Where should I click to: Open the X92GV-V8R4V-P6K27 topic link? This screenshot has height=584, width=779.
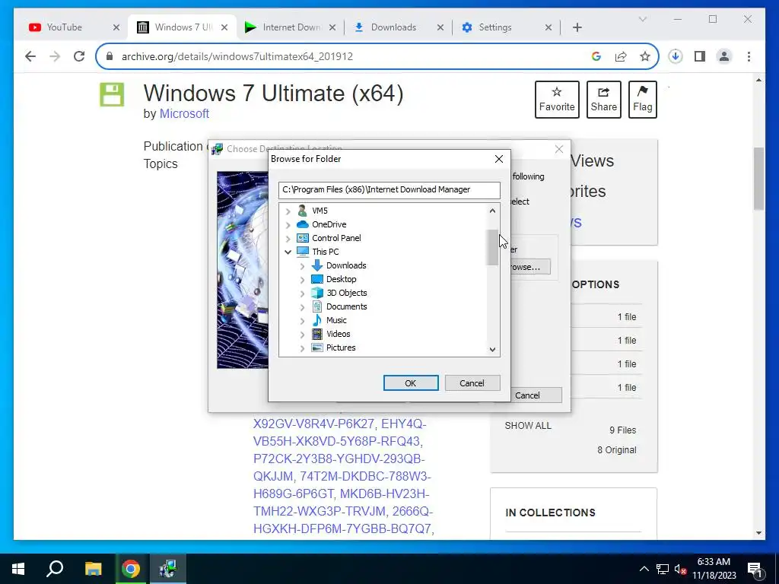coord(313,424)
